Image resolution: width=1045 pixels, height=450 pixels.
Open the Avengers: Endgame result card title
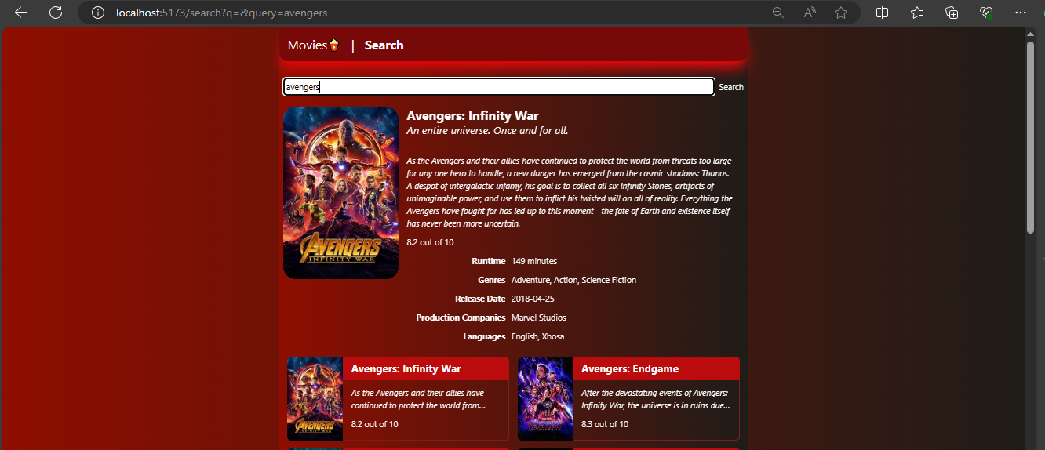point(630,369)
